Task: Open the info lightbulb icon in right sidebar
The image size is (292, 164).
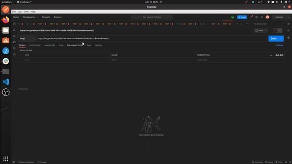Action: (288, 38)
